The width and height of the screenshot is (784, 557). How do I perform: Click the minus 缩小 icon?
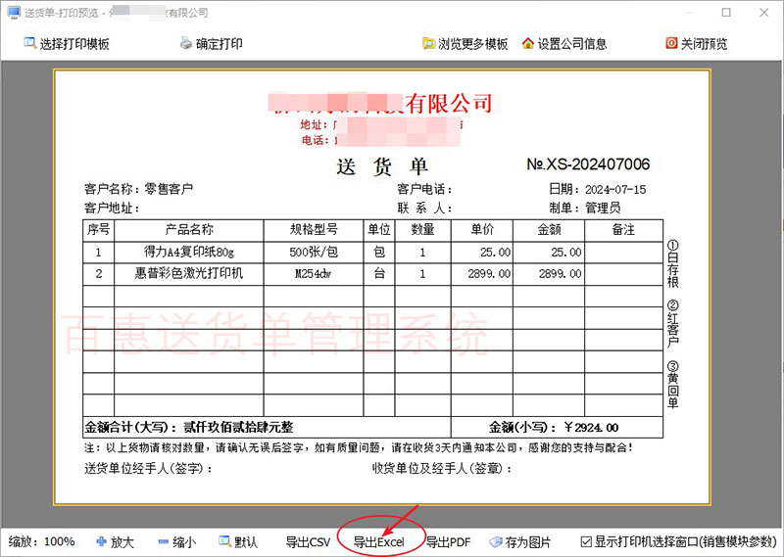(163, 541)
